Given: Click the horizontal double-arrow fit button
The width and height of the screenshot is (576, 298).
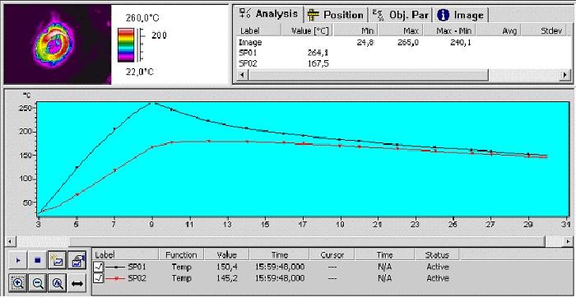Looking at the screenshot, I should pyautogui.click(x=77, y=283).
